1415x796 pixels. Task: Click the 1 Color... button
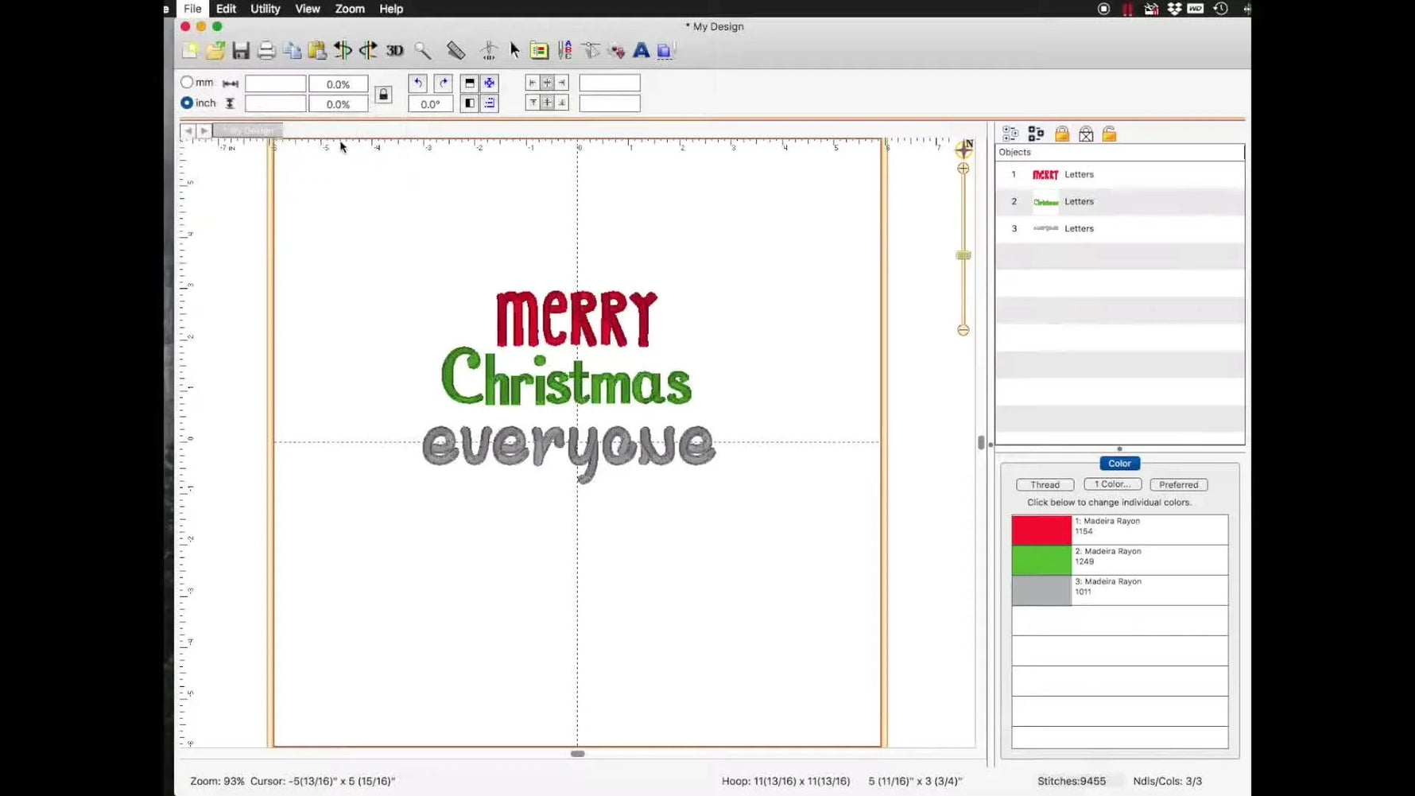pos(1113,484)
